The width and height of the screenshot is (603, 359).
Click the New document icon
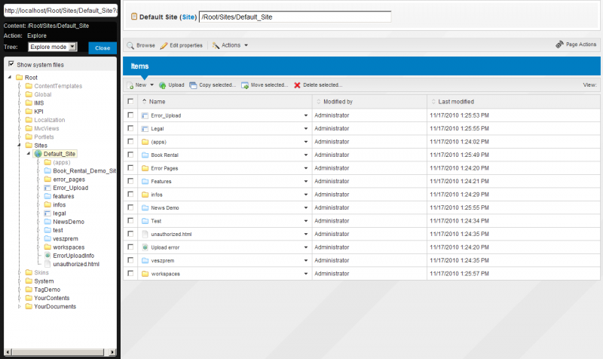click(130, 85)
